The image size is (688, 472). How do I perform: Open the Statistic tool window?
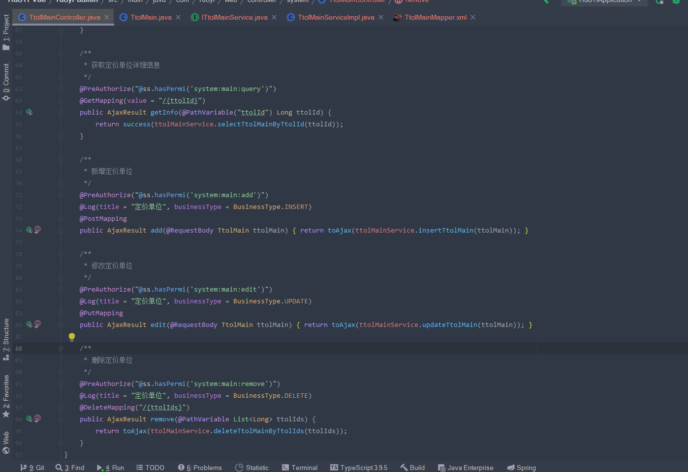coord(252,468)
